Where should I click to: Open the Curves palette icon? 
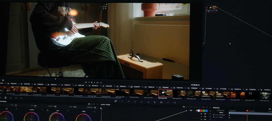point(116,101)
